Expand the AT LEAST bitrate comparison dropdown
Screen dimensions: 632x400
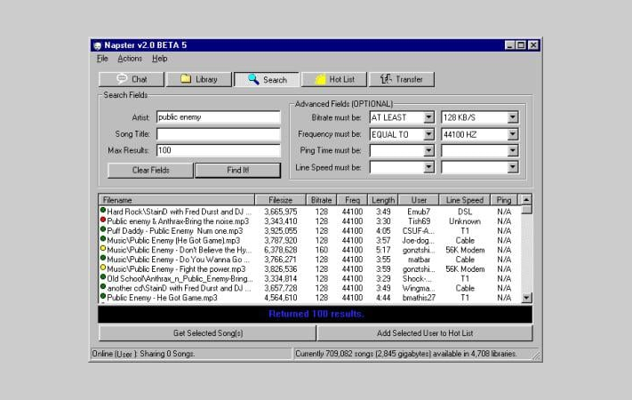click(x=428, y=117)
